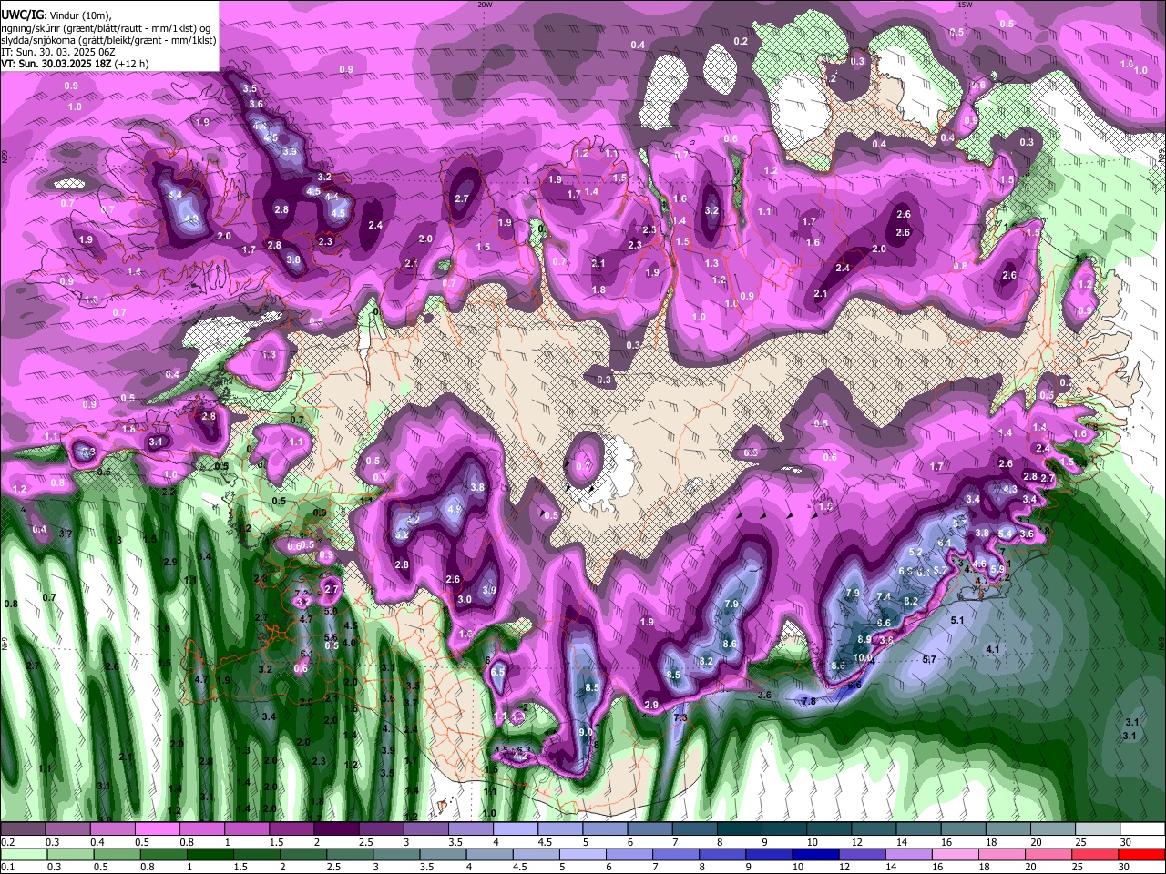
Task: Select the deep blue 10–12 rain scale swatch
Action: (817, 854)
